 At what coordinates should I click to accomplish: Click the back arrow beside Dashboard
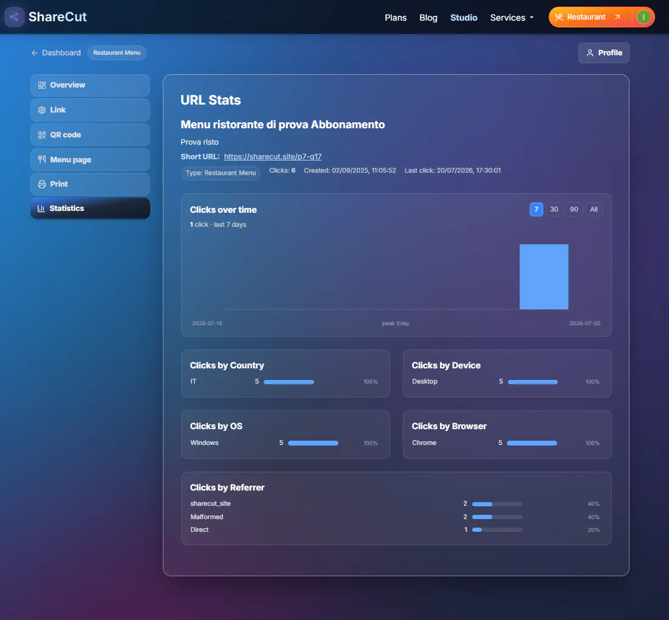click(35, 53)
